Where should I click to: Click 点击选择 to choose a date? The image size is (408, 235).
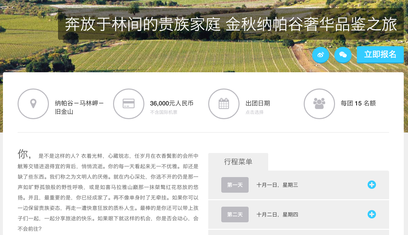click(x=255, y=112)
